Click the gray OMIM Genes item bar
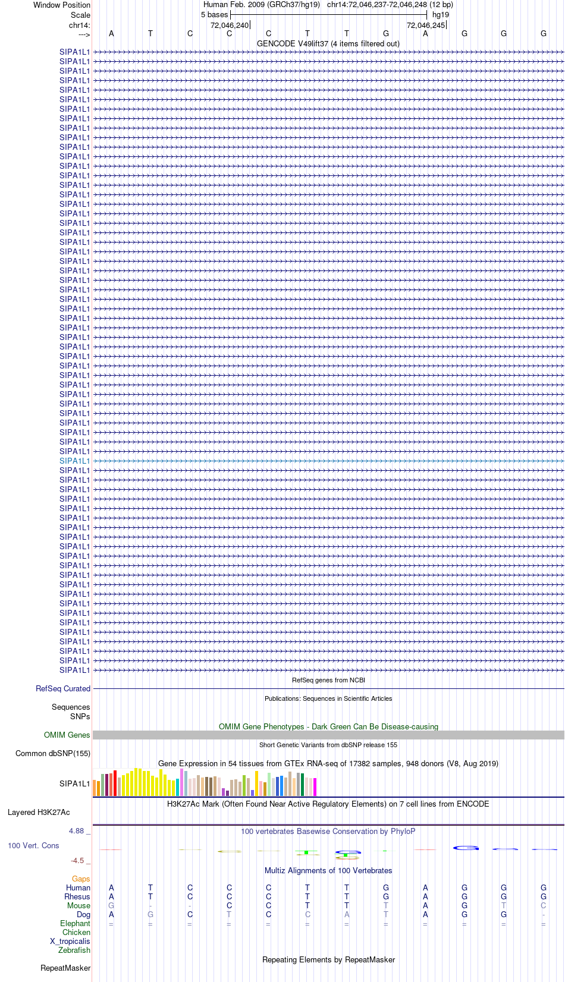The width and height of the screenshot is (565, 982). coord(328,735)
